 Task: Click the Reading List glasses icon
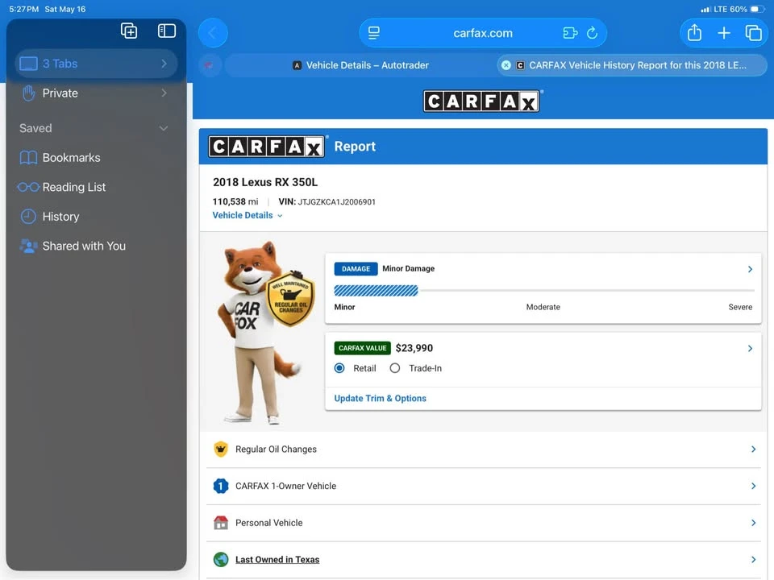28,188
